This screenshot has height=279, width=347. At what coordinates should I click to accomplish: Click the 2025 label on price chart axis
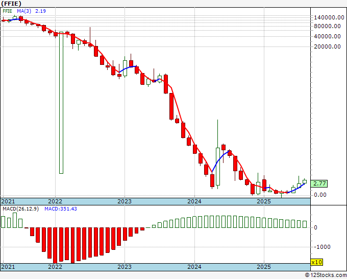[x=264, y=201]
